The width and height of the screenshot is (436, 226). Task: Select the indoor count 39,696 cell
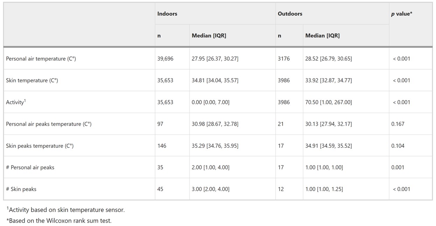tap(165, 59)
